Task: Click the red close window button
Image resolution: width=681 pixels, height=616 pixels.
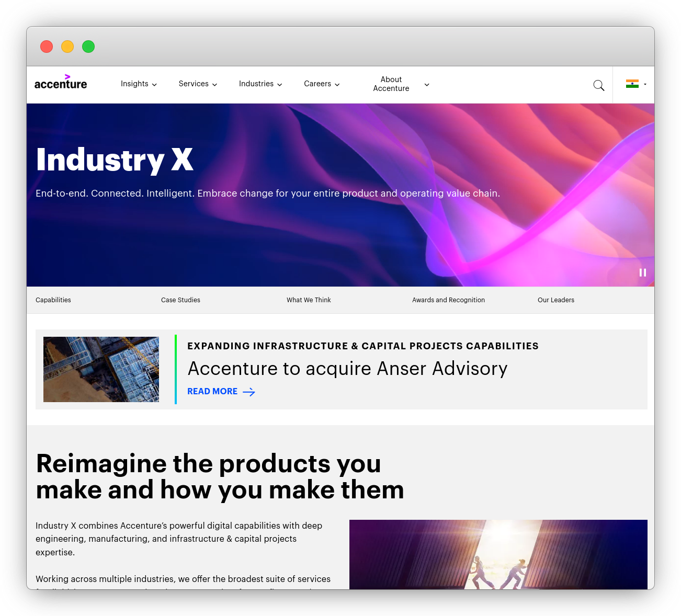Action: click(47, 47)
